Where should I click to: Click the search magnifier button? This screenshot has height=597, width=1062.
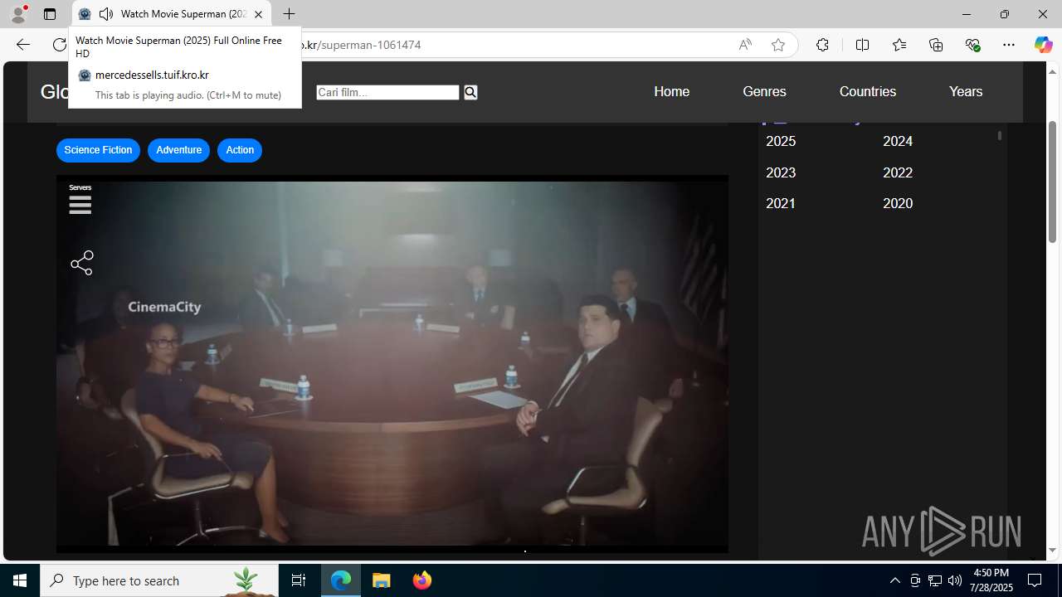click(x=470, y=92)
